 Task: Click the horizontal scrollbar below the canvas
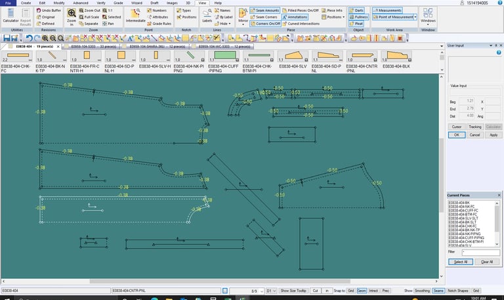click(x=220, y=282)
